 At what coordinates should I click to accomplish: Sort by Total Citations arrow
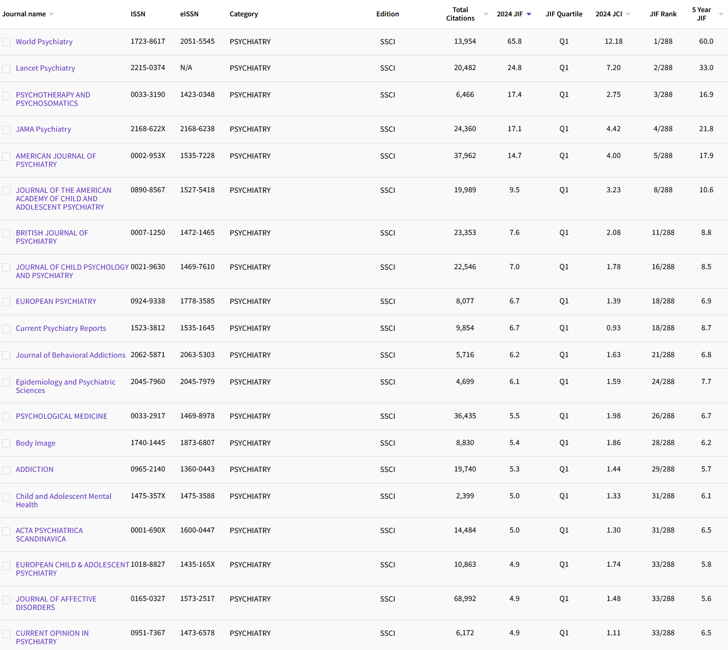tap(486, 14)
